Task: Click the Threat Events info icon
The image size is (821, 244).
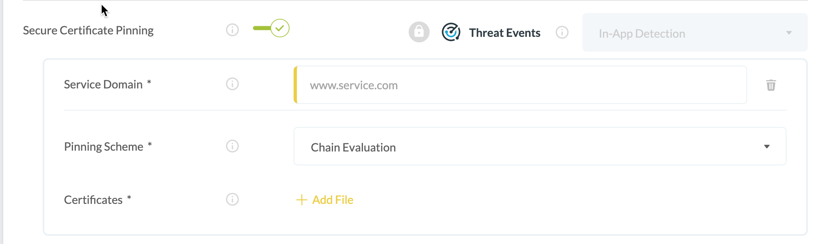Action: click(x=562, y=32)
